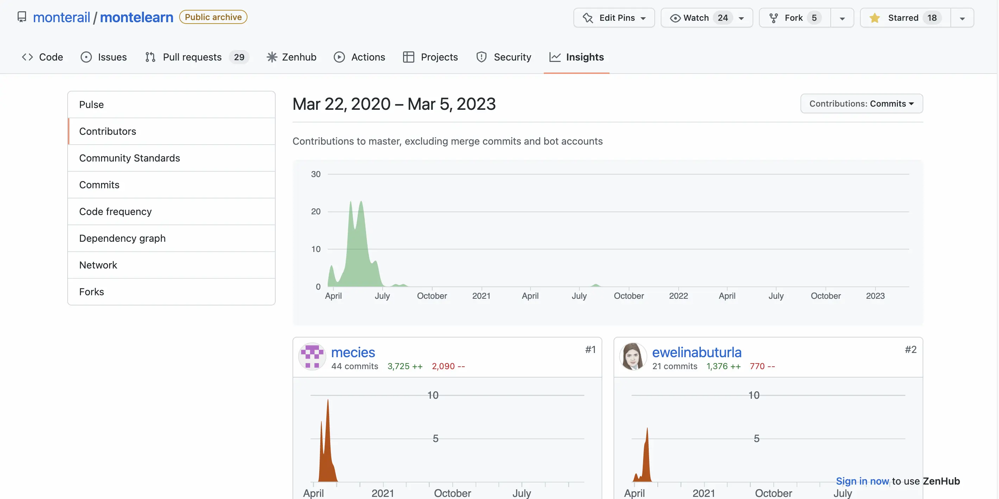Open the mecies profile link
The height and width of the screenshot is (499, 999).
[x=353, y=352]
